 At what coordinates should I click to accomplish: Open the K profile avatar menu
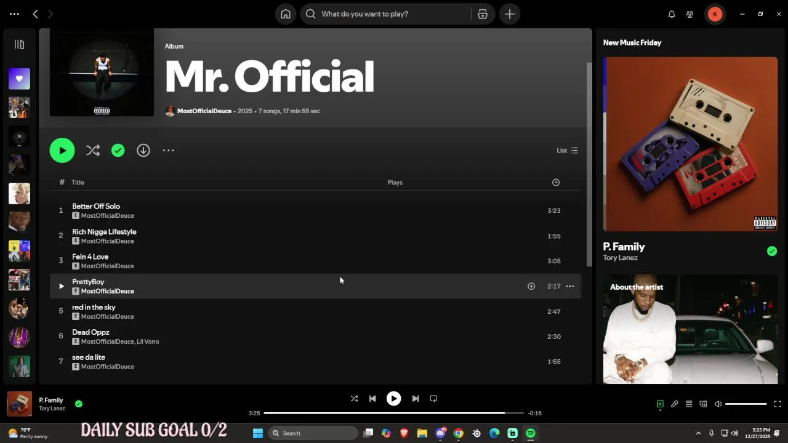[715, 14]
